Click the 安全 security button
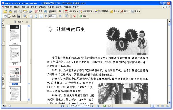 click(115, 11)
